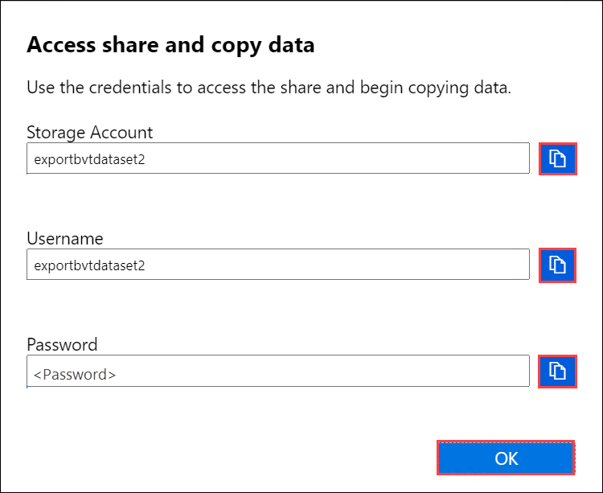Click "access the share" in the instructions
The width and height of the screenshot is (603, 493).
point(273,88)
